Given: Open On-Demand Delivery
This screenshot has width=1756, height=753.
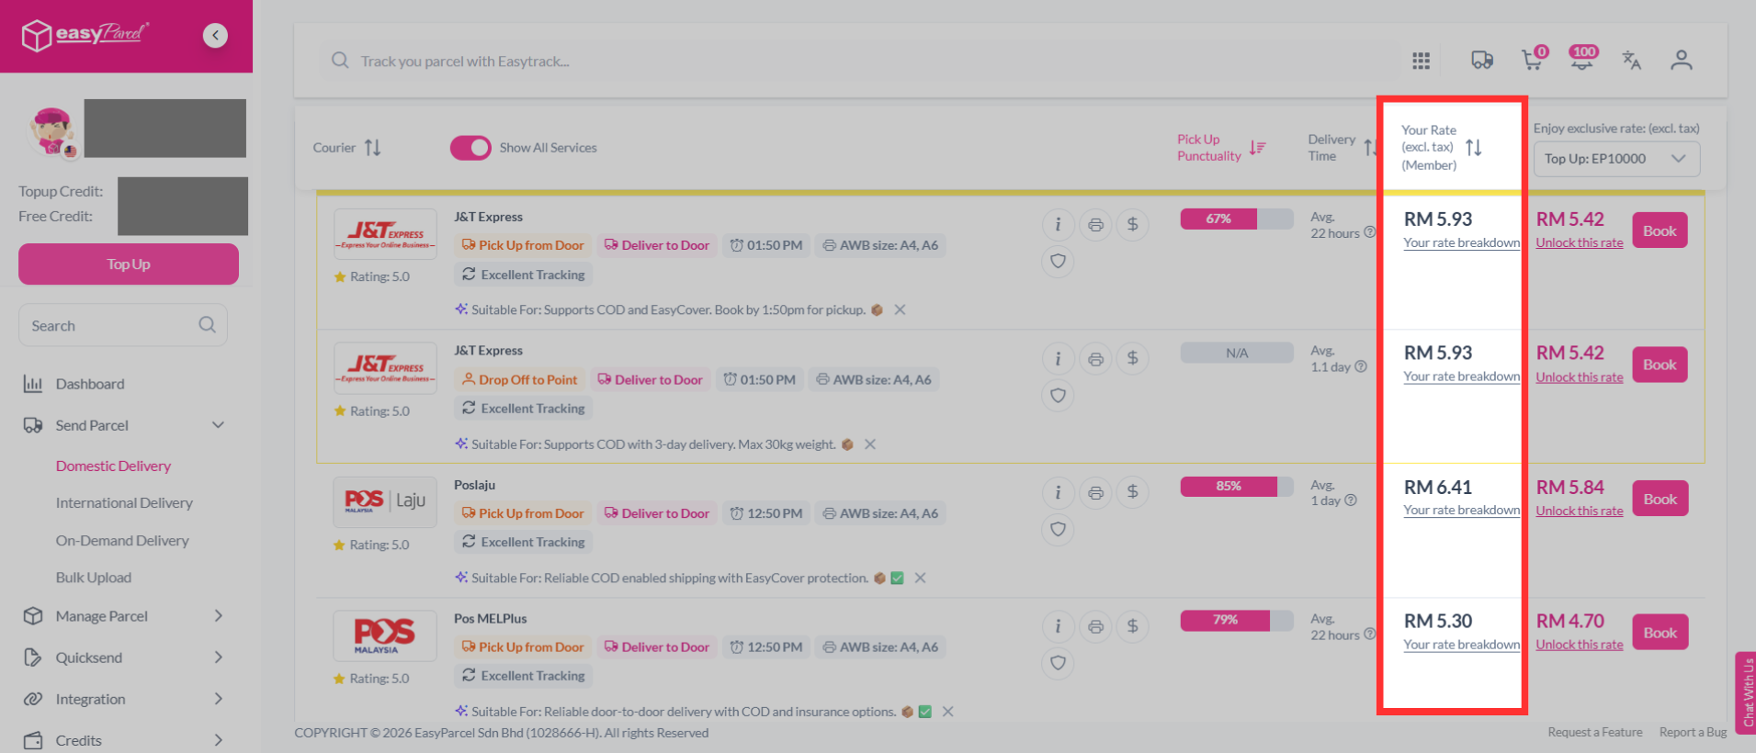Looking at the screenshot, I should coord(122,540).
